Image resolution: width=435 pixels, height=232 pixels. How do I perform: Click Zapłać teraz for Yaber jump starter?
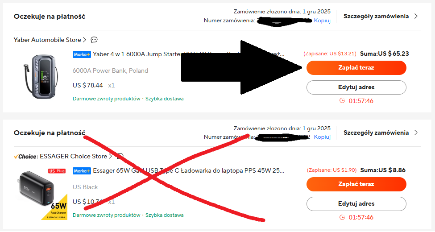pyautogui.click(x=356, y=68)
